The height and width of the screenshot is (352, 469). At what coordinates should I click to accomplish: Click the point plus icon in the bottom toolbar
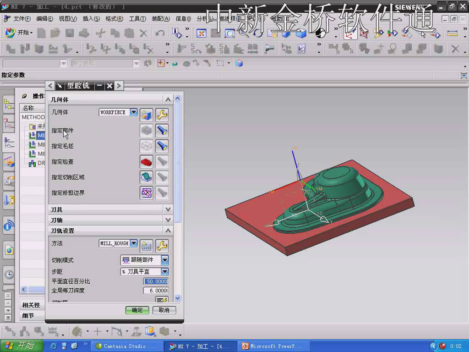click(x=97, y=331)
